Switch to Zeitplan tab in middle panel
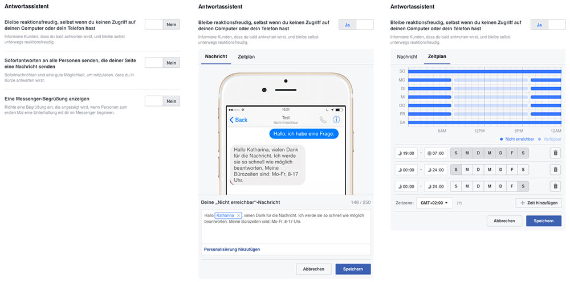Screen dimensions: 570x282 coord(246,57)
